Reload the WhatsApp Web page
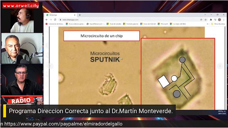 click(55, 20)
